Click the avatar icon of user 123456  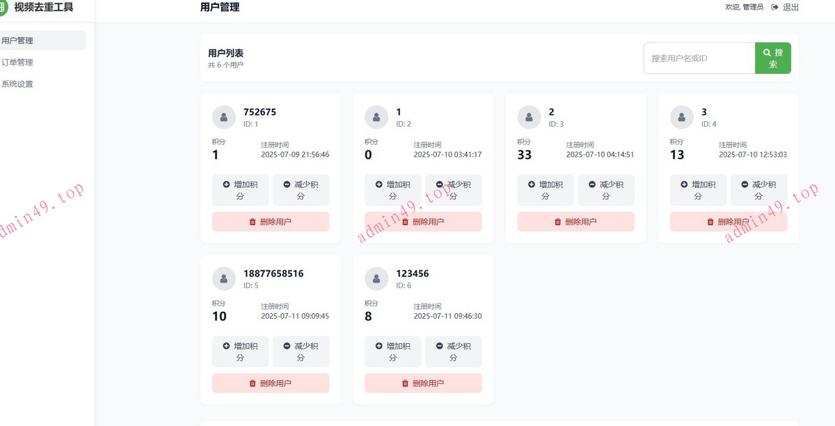[x=376, y=278]
